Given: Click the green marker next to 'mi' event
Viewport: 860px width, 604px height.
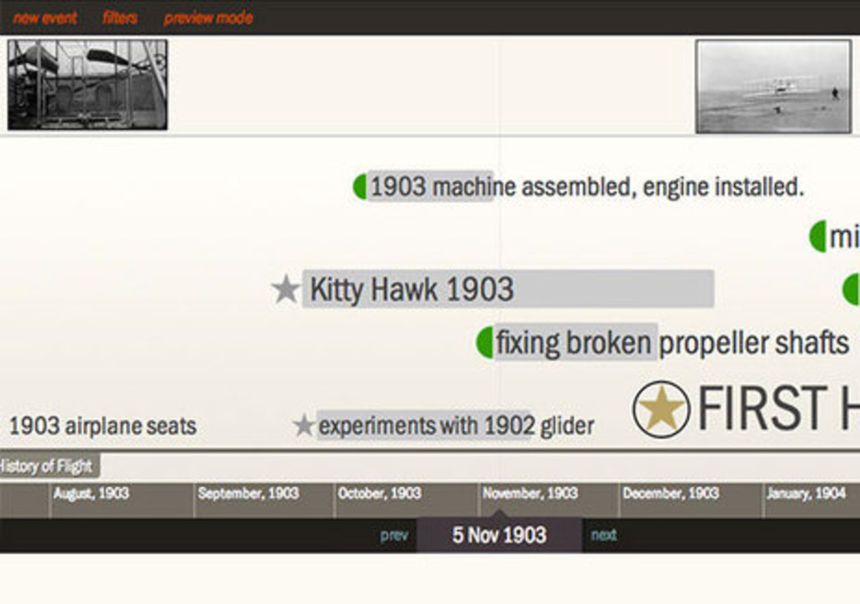Looking at the screenshot, I should click(818, 237).
